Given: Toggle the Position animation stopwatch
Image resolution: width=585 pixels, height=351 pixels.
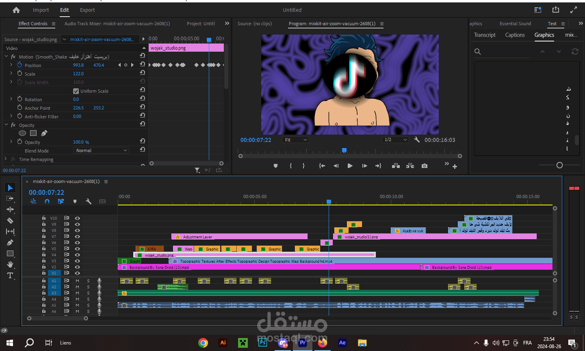Looking at the screenshot, I should tap(19, 65).
